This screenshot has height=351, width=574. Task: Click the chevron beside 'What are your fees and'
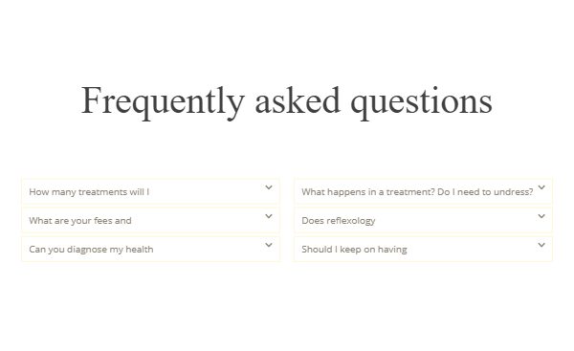coord(269,216)
